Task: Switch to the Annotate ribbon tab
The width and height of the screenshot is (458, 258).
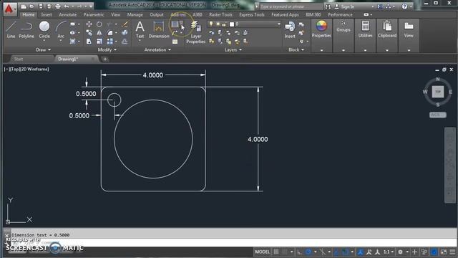Action: tap(68, 14)
